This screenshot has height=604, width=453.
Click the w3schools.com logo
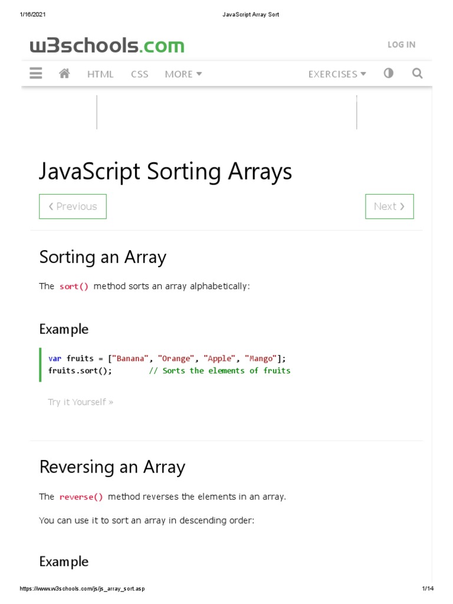click(x=107, y=45)
